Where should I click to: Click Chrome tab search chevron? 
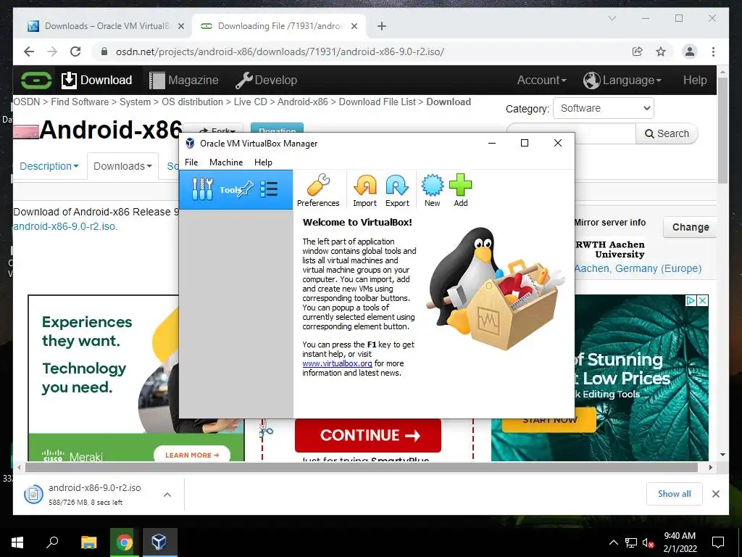612,18
